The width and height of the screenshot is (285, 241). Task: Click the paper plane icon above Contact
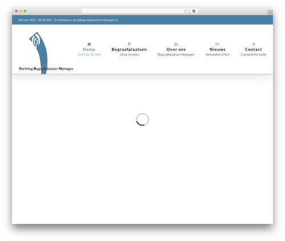pos(254,44)
